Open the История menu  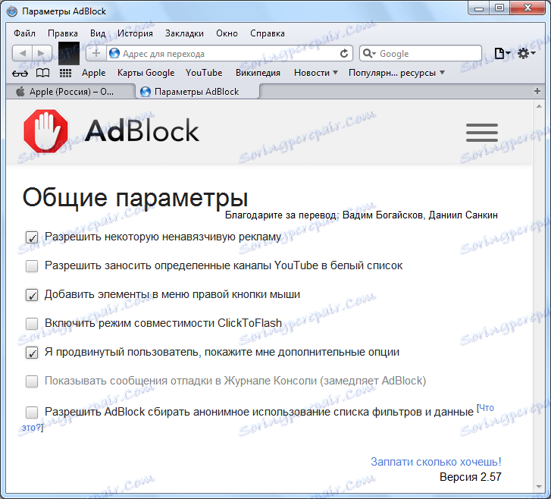(x=136, y=33)
